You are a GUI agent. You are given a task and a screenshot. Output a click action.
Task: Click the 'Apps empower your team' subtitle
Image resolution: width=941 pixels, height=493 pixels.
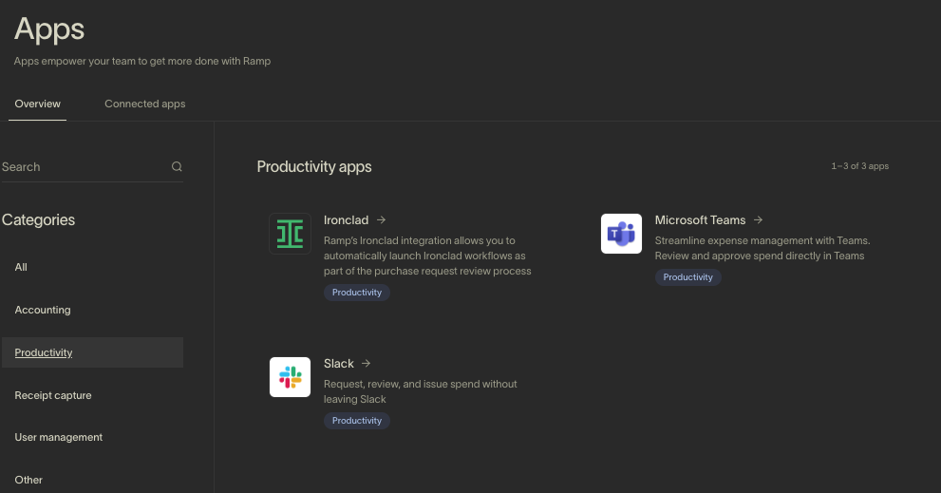pos(142,61)
